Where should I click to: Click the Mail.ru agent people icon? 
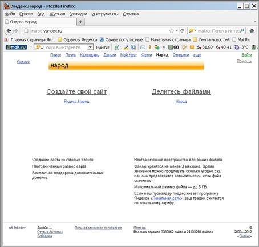tap(157, 47)
